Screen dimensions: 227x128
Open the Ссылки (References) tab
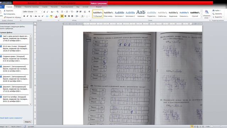45,7
